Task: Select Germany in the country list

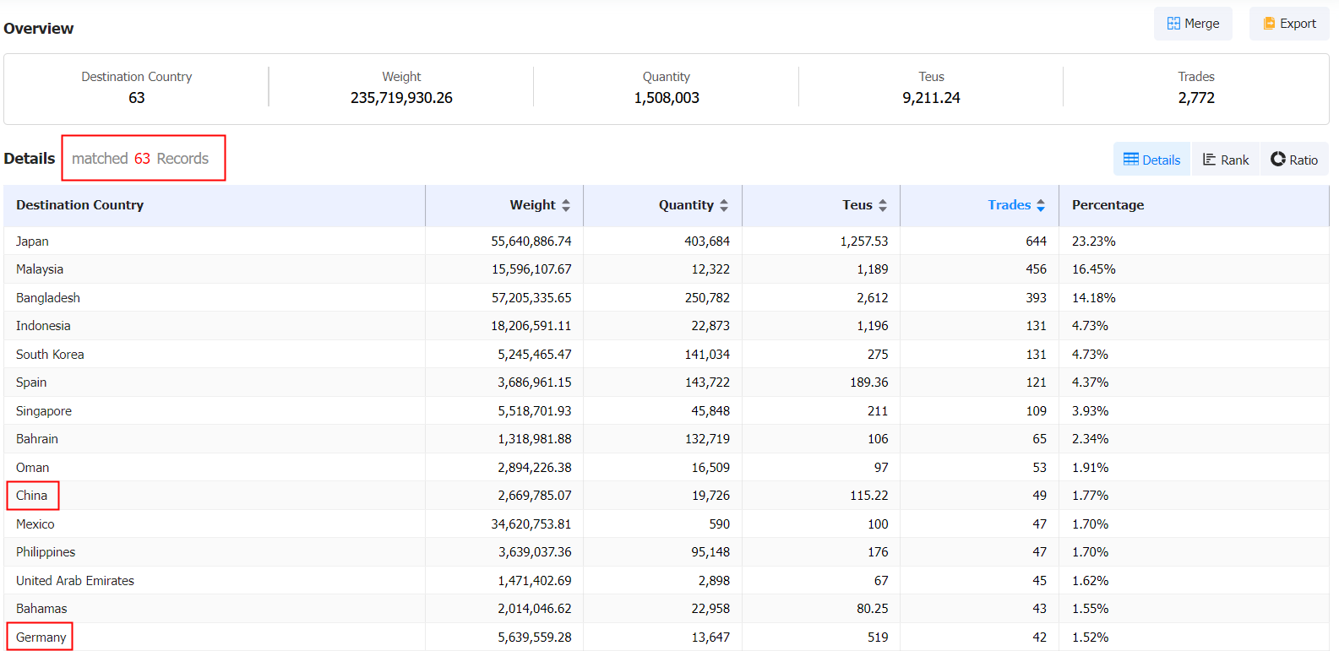Action: coord(41,637)
